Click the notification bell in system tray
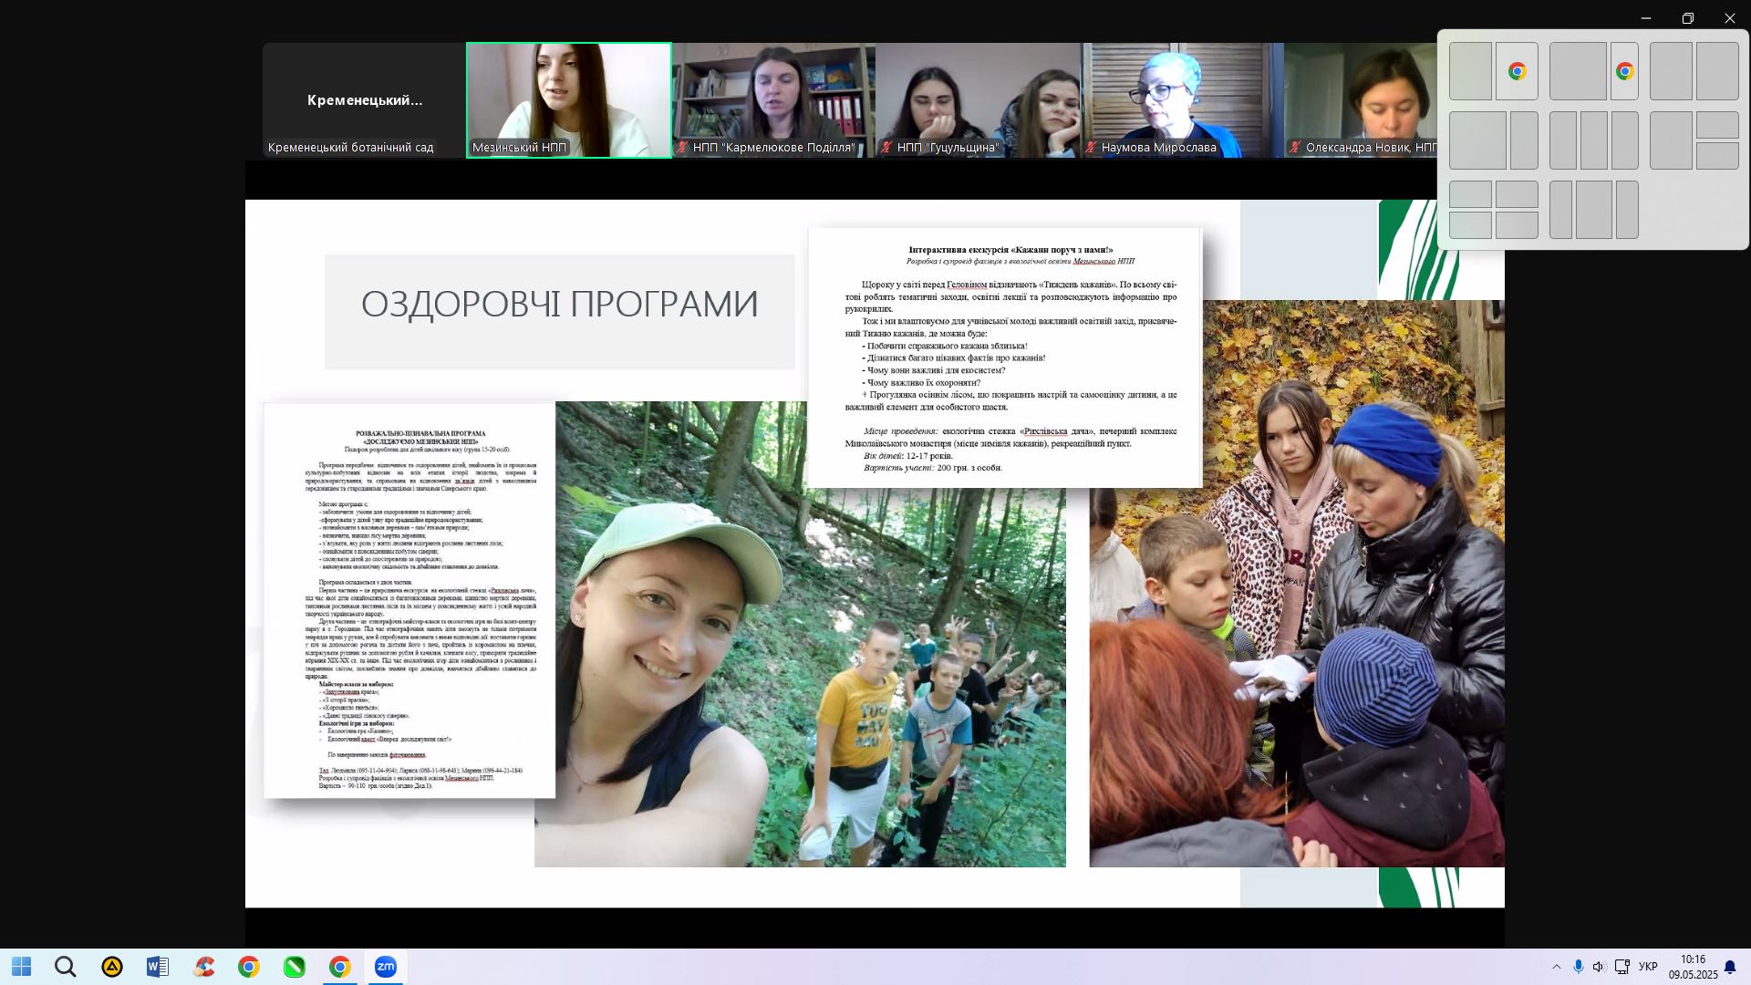The image size is (1751, 985). (x=1729, y=967)
